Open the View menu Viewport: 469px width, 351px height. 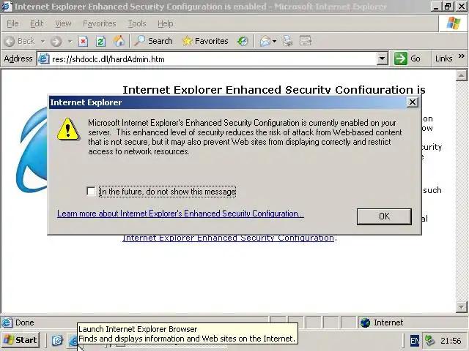63,23
